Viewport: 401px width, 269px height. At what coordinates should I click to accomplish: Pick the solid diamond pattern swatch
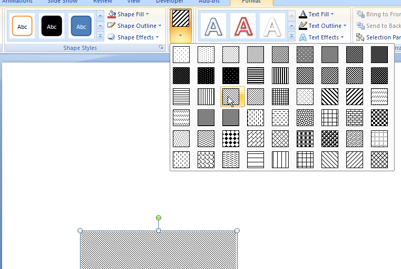tap(231, 138)
